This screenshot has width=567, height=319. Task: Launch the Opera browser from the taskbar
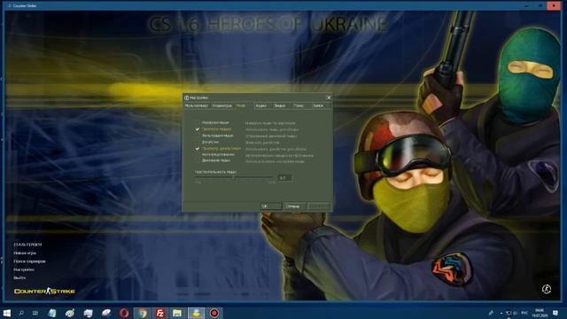tap(124, 313)
